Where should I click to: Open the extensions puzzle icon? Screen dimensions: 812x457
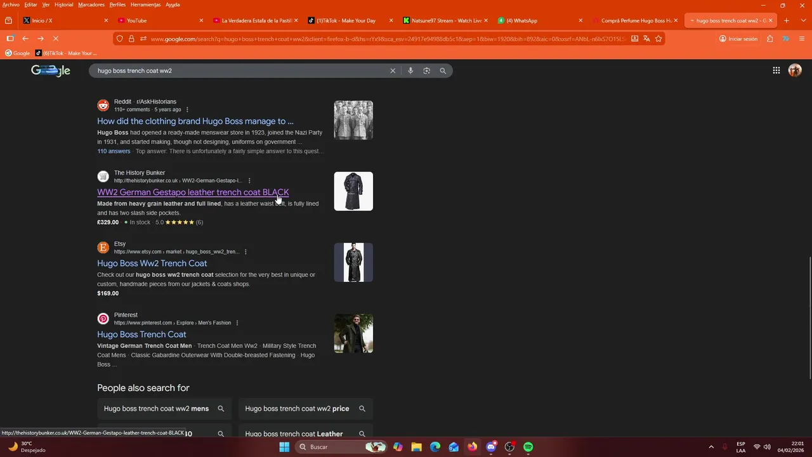(x=770, y=39)
